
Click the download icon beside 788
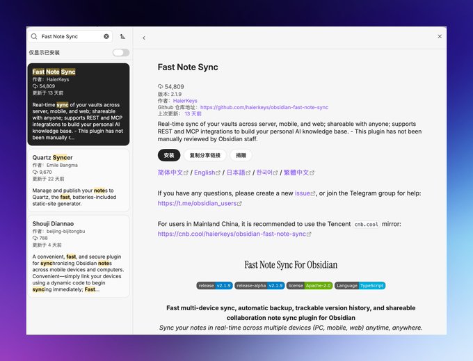(x=35, y=238)
